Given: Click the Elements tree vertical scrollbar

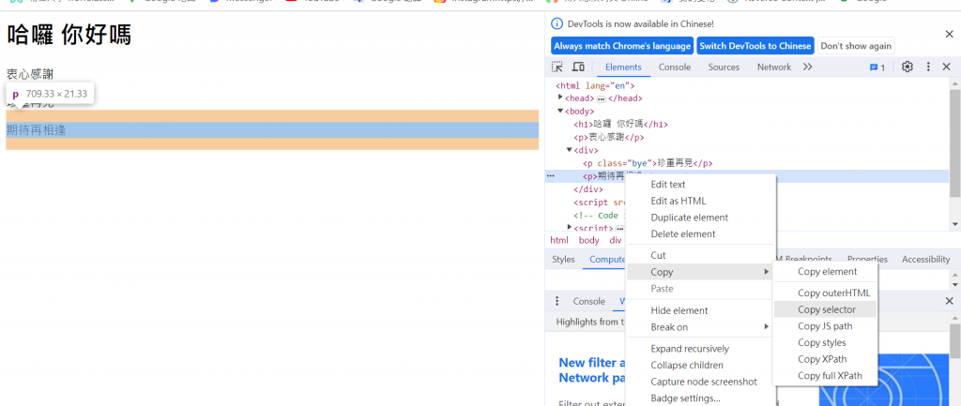Looking at the screenshot, I should point(954,143).
